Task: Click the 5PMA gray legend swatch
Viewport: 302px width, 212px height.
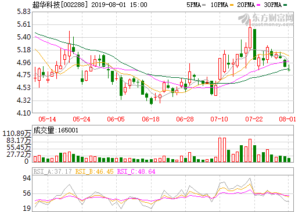Action: tap(204, 5)
